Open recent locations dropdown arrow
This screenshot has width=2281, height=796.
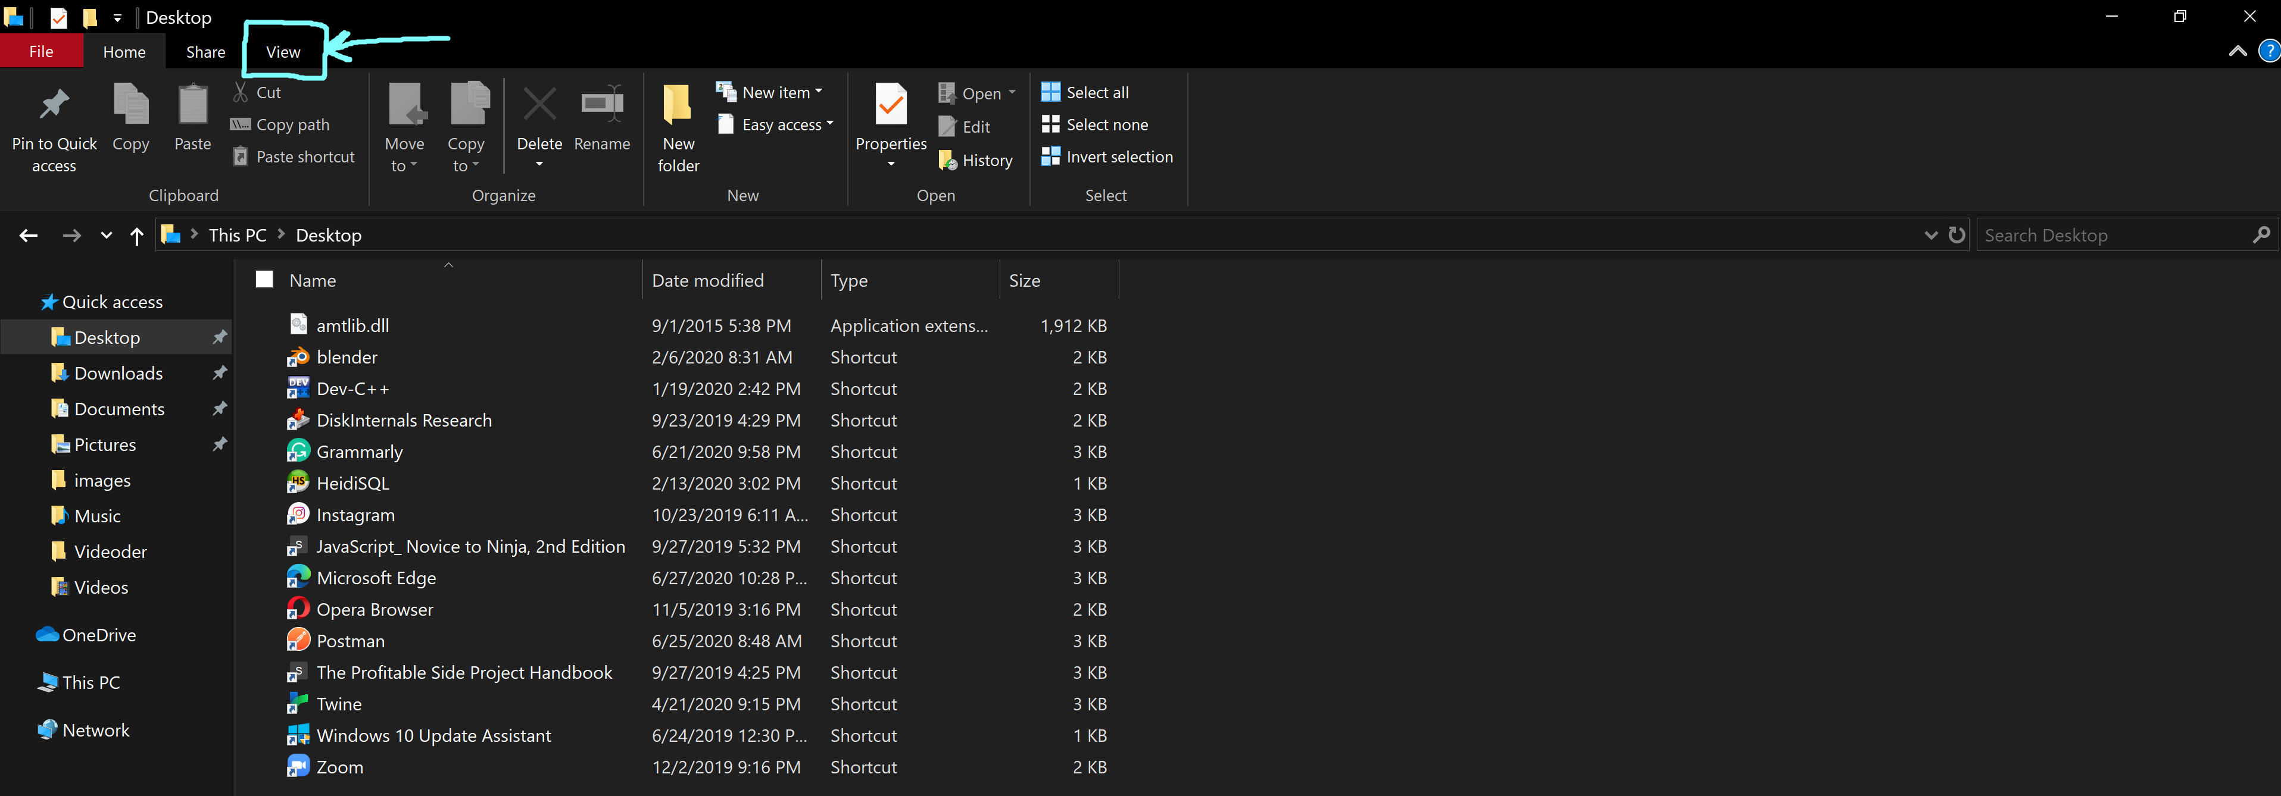(x=106, y=235)
